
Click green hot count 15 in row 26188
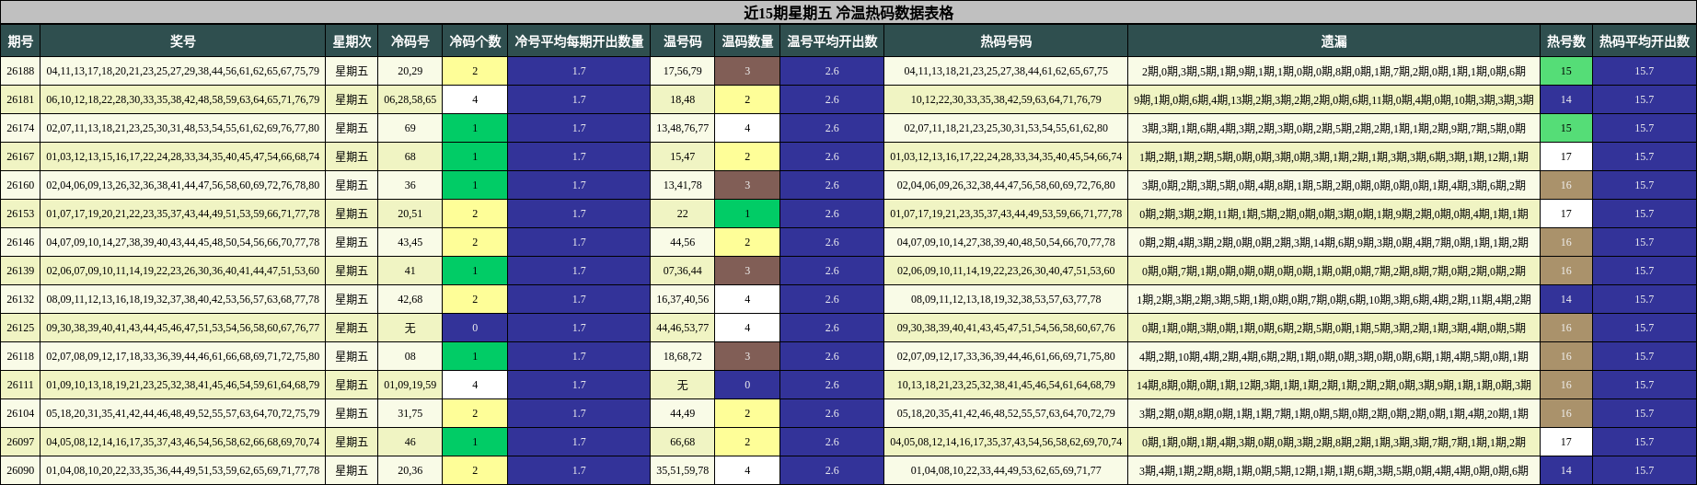pyautogui.click(x=1566, y=71)
